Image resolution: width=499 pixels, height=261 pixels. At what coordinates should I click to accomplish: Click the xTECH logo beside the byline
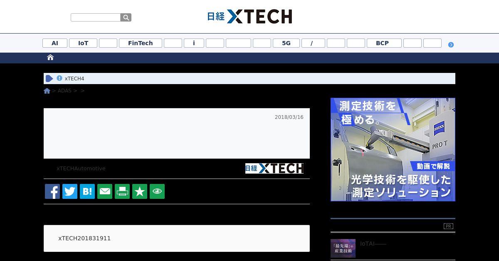[274, 168]
